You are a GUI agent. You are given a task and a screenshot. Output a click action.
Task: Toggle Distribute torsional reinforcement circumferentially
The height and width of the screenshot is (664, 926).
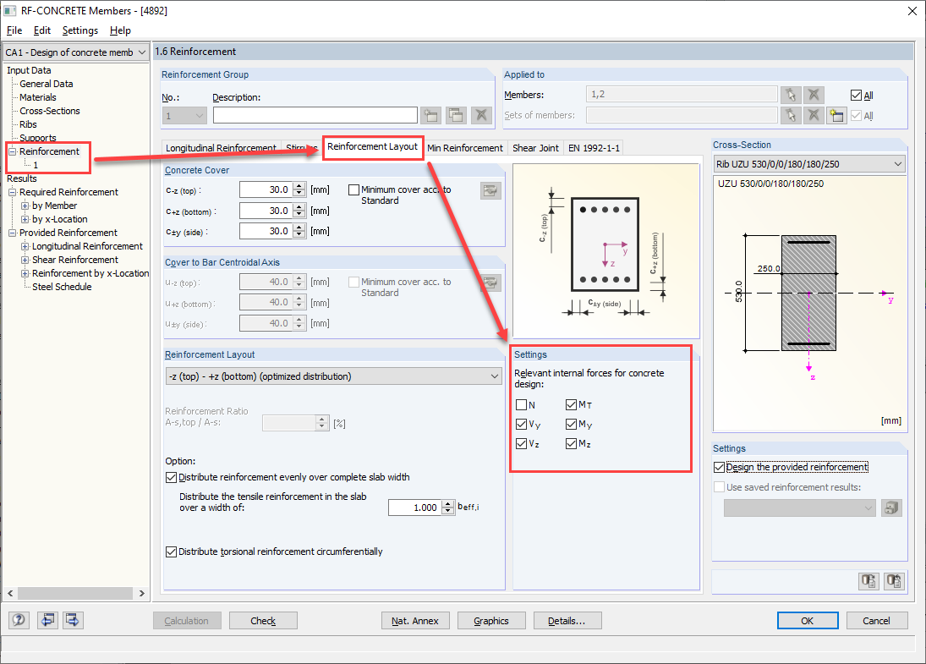172,552
